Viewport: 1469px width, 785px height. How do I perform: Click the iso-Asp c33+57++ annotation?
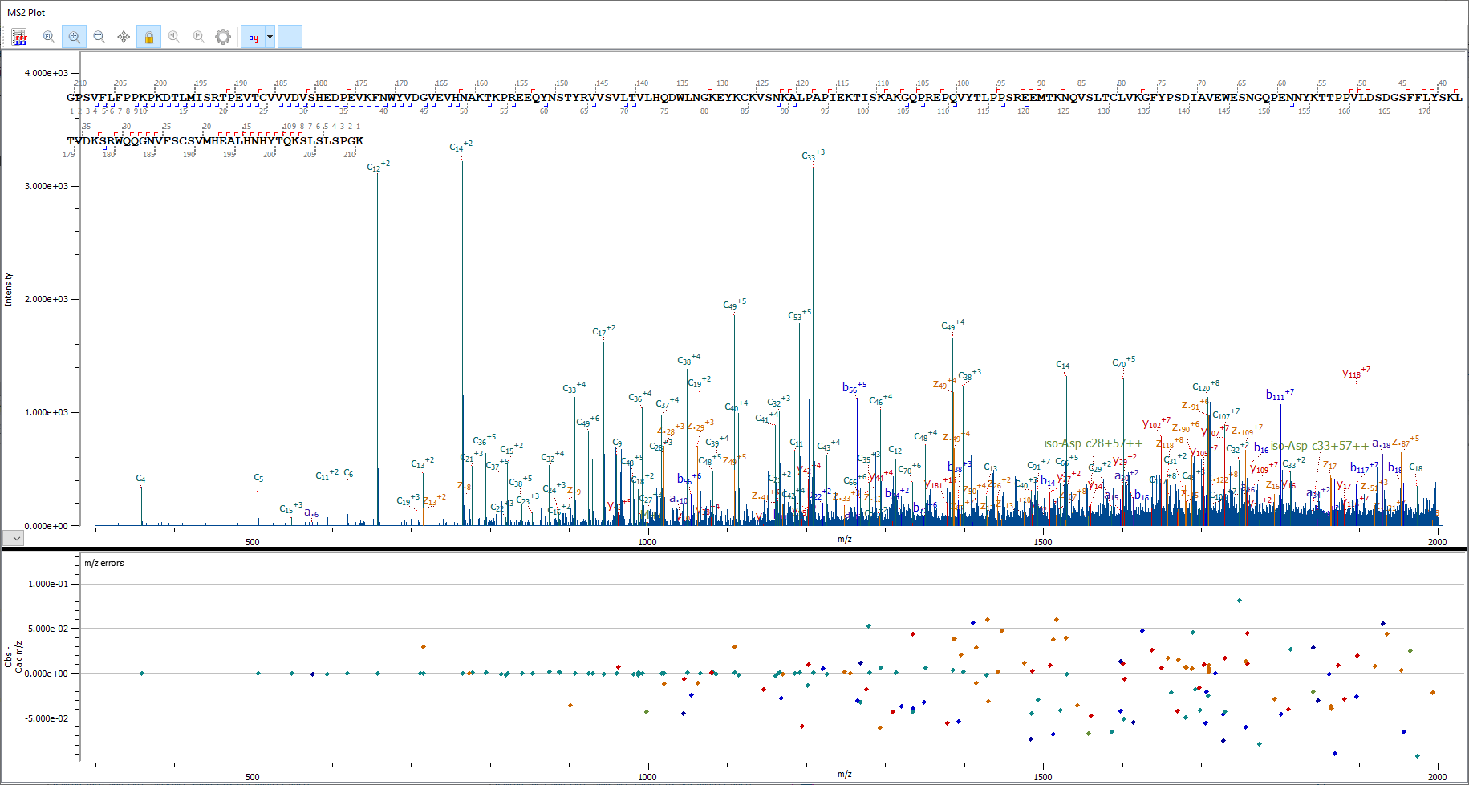[1320, 446]
